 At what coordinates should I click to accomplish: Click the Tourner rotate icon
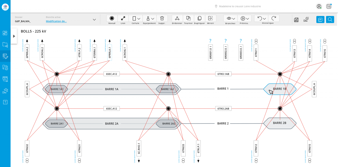[188, 18]
